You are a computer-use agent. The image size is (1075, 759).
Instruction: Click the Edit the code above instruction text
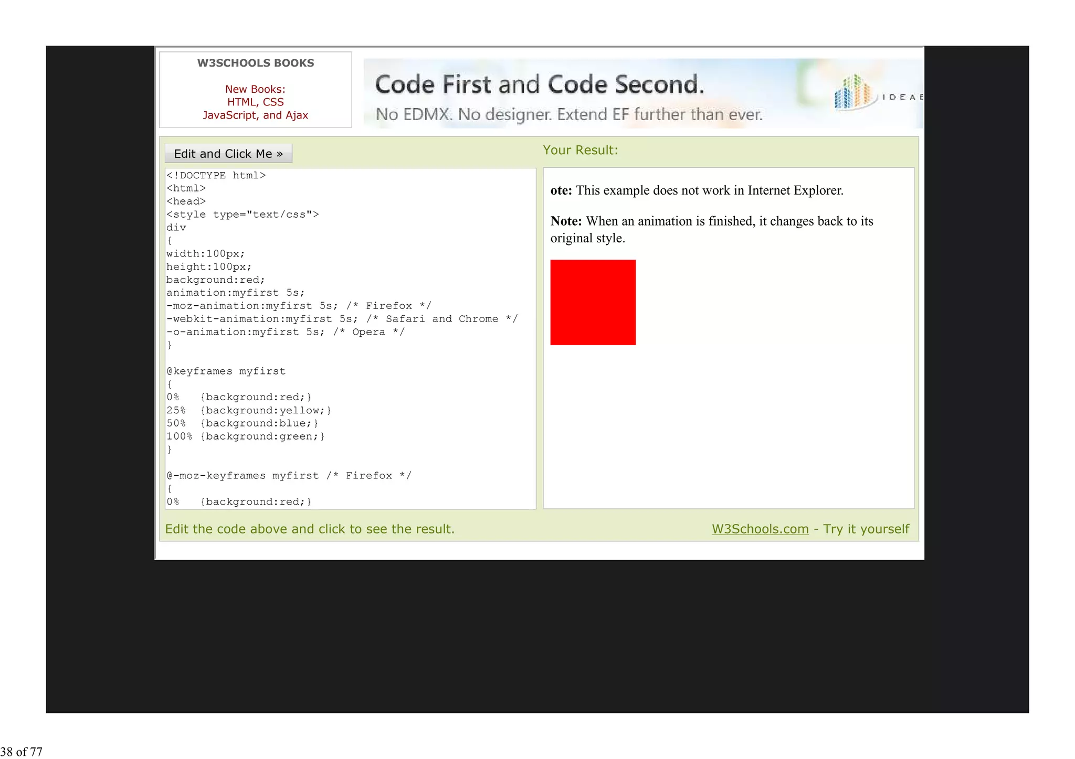pos(310,529)
